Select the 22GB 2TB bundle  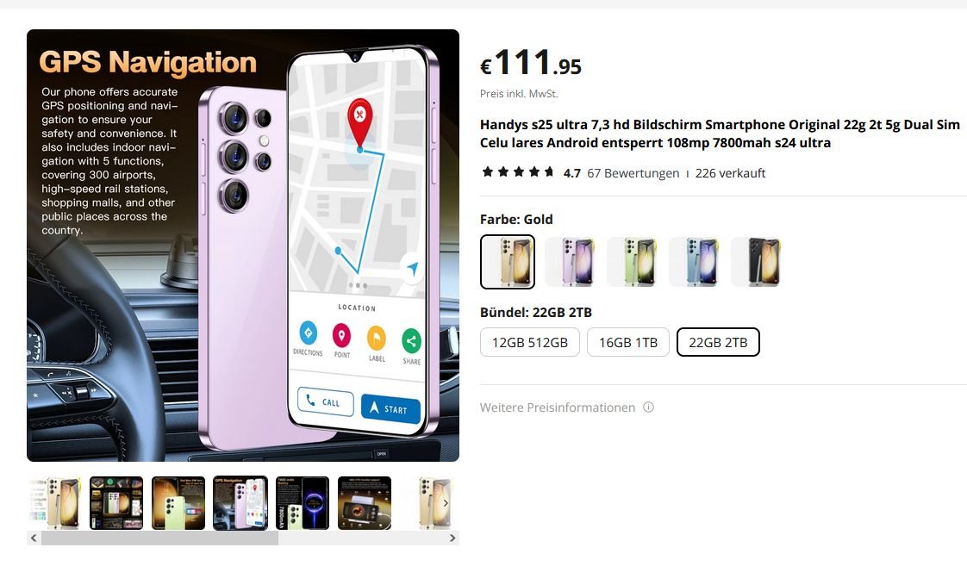[718, 342]
